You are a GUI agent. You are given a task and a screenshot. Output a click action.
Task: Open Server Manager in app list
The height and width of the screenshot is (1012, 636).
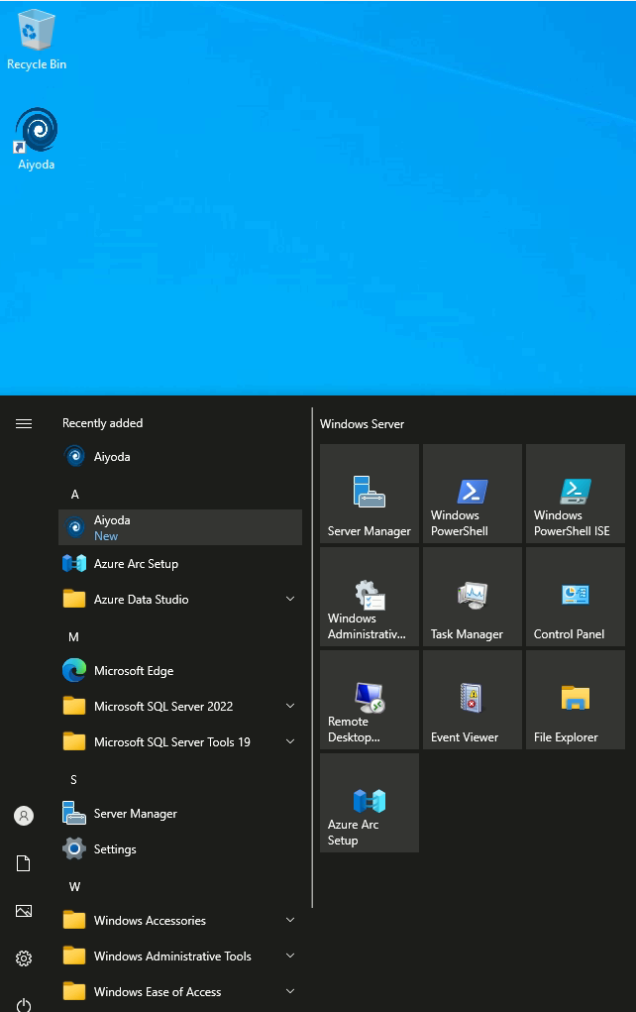180,813
